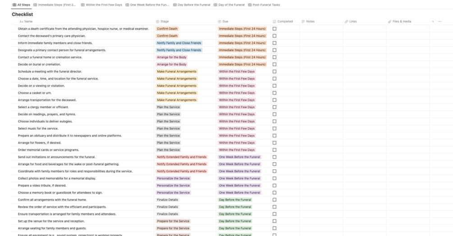Open the Post-Funeral Tasks tab
This screenshot has height=236, width=453.
[264, 5]
